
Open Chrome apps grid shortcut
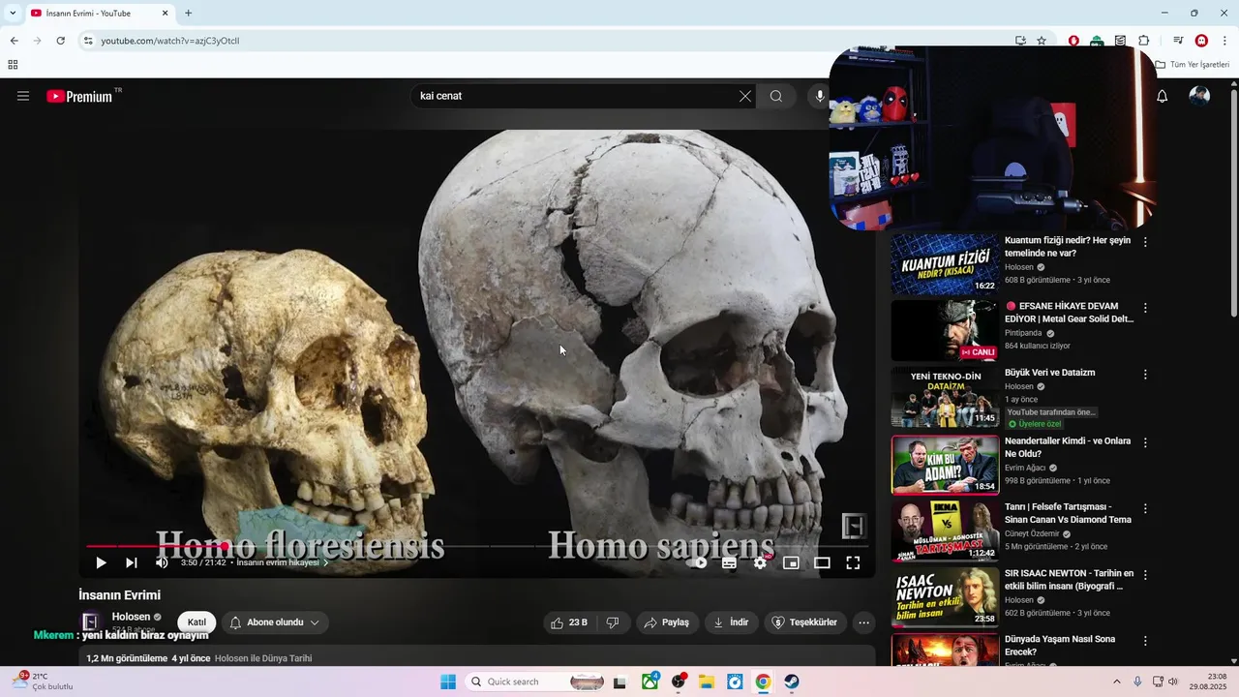13,65
